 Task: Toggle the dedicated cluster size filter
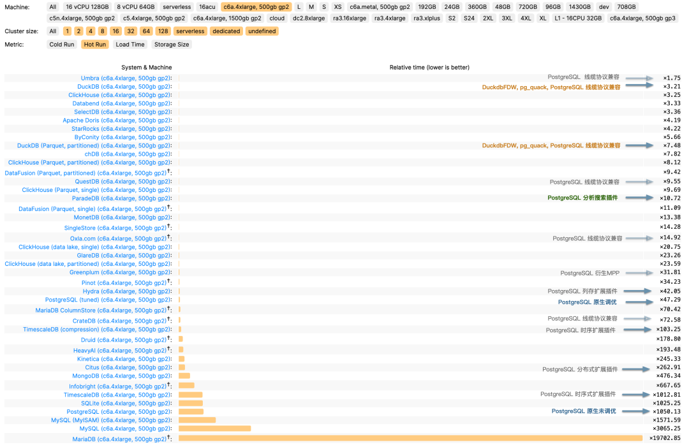pos(226,31)
